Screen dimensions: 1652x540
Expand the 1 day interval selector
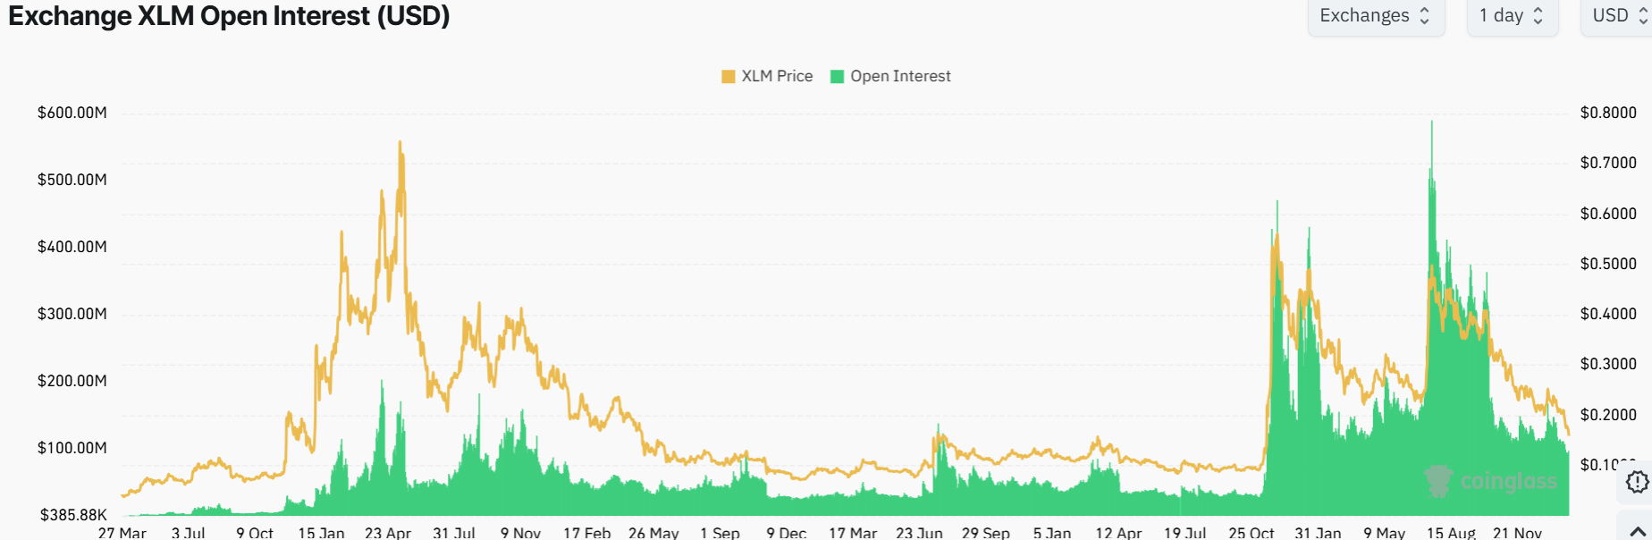[1512, 16]
